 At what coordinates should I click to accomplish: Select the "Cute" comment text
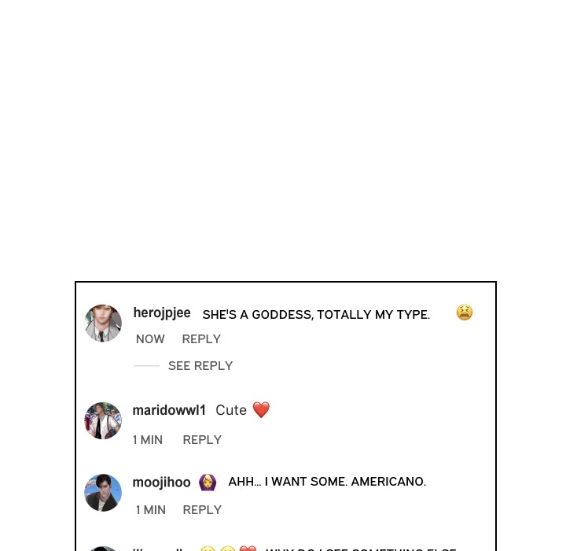click(231, 410)
